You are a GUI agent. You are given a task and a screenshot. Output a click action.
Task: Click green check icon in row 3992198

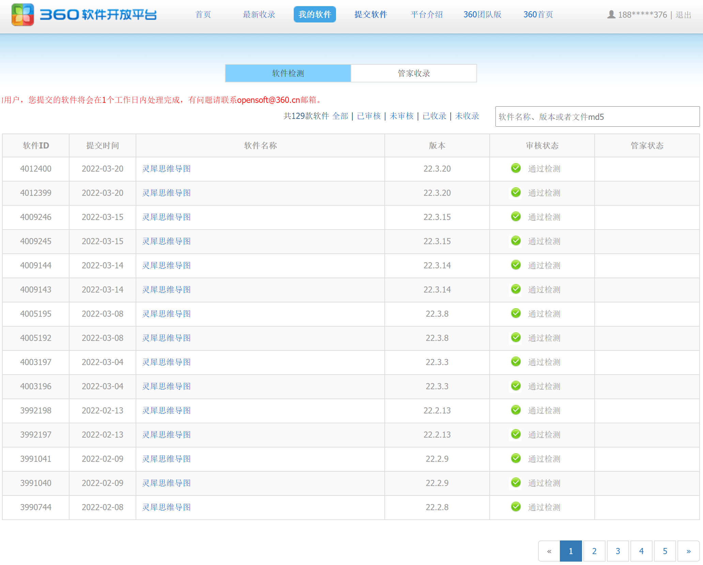(x=516, y=410)
